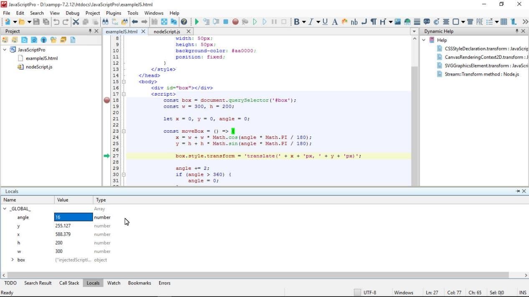The image size is (529, 297).
Task: Open the Bookmarks tab
Action: coord(140,283)
